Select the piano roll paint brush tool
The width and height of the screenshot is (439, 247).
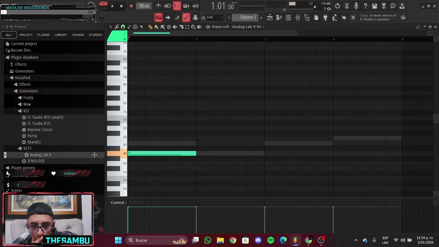tap(156, 27)
